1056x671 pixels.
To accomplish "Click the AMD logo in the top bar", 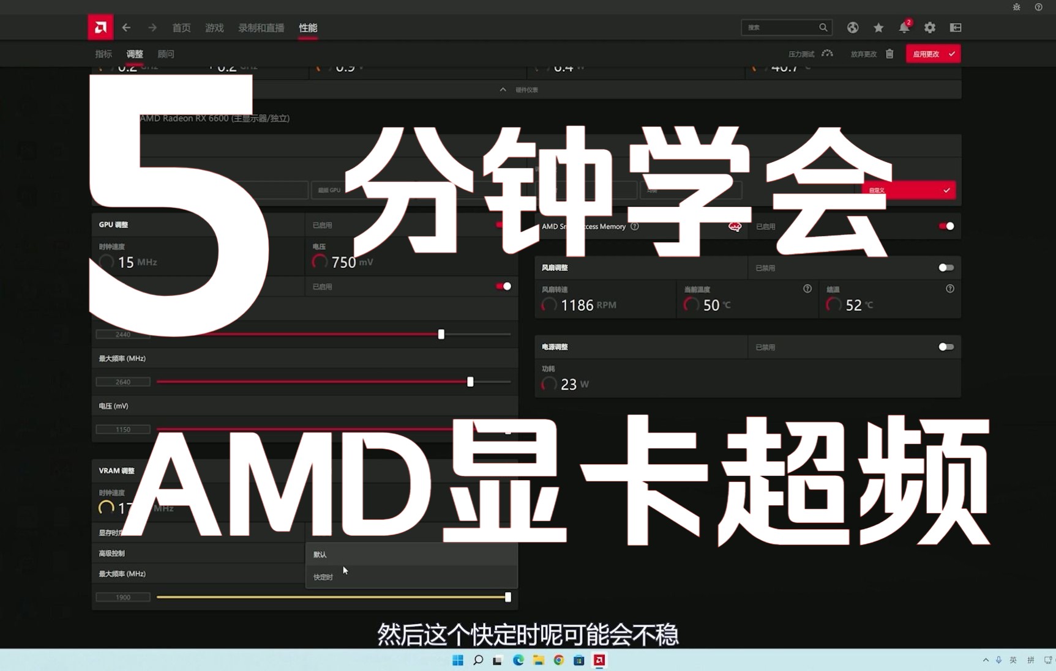I will pos(100,27).
